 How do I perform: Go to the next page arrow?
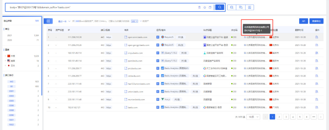click(x=320, y=117)
